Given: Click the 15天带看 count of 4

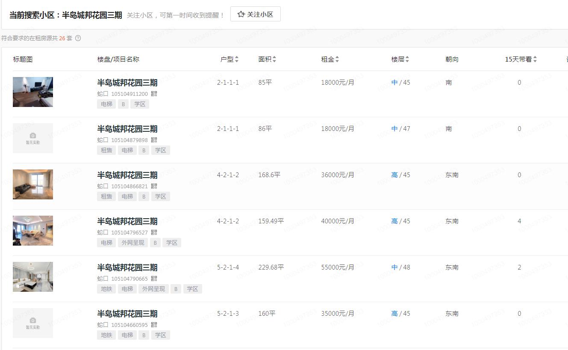Looking at the screenshot, I should click(x=519, y=221).
